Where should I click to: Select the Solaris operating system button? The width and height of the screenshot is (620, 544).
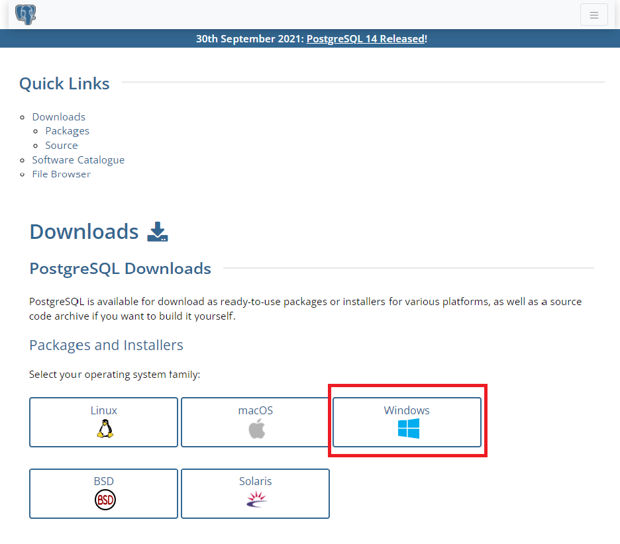click(x=256, y=494)
